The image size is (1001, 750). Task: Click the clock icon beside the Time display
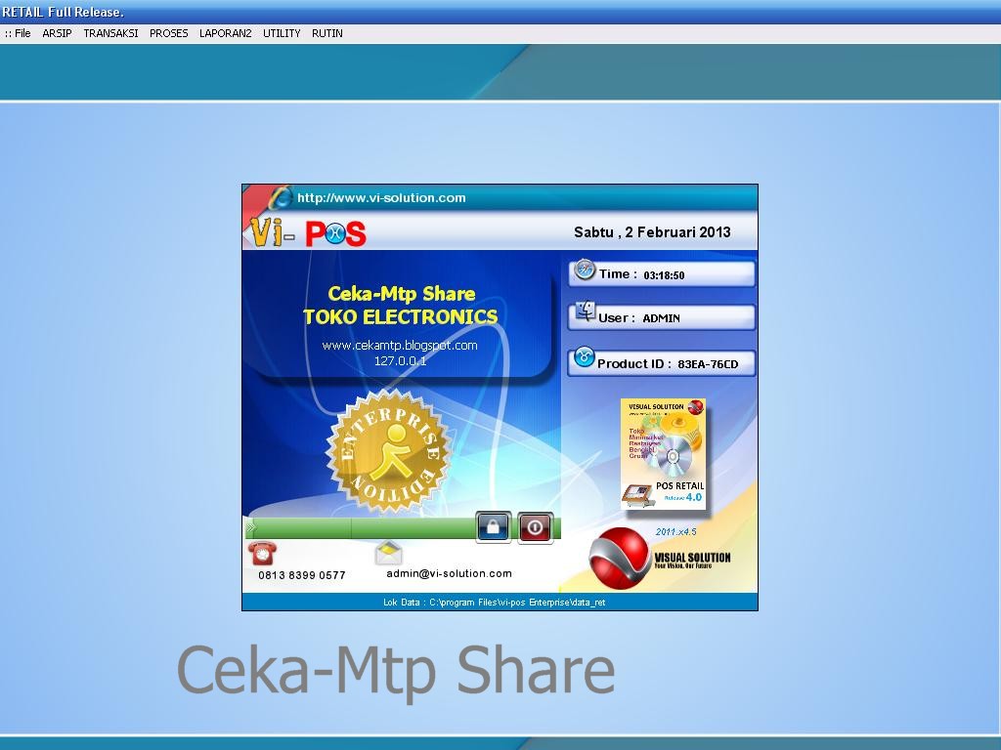coord(584,272)
